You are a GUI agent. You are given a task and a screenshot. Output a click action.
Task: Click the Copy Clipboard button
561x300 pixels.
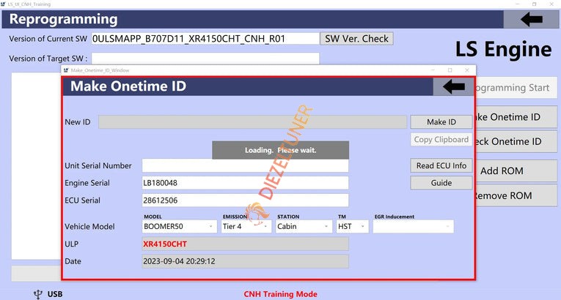[441, 140]
